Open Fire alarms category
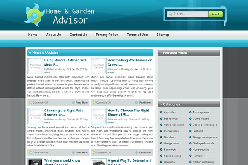This screenshot has width=248, height=165. click(x=170, y=137)
